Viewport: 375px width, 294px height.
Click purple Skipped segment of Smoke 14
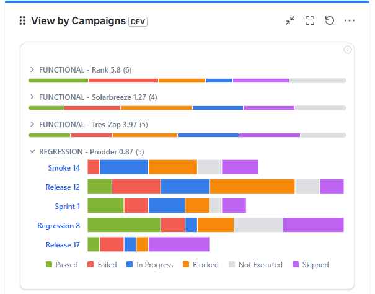pos(240,167)
